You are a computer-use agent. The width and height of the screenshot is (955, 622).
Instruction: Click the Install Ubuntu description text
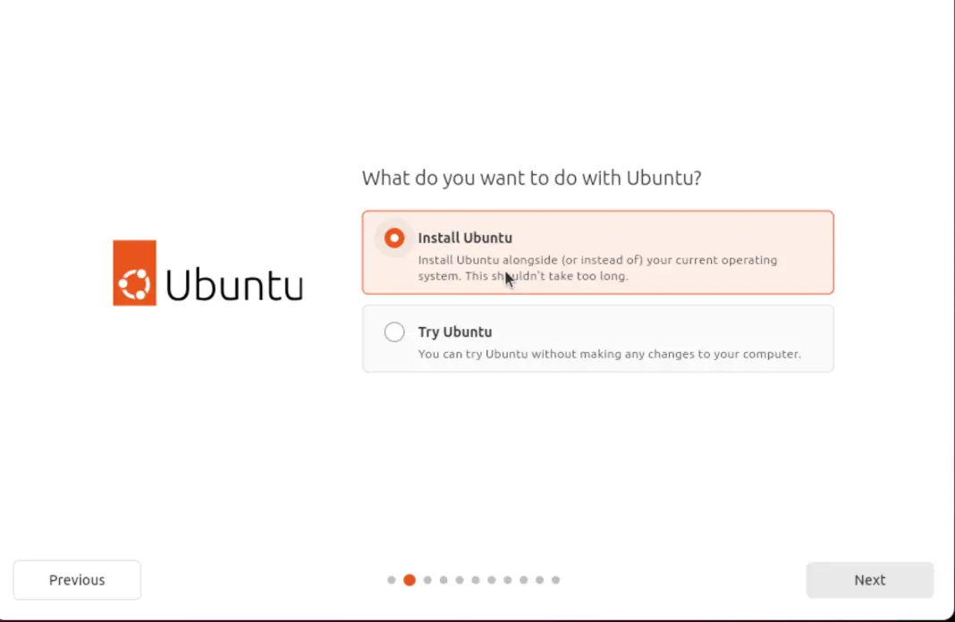coord(597,268)
